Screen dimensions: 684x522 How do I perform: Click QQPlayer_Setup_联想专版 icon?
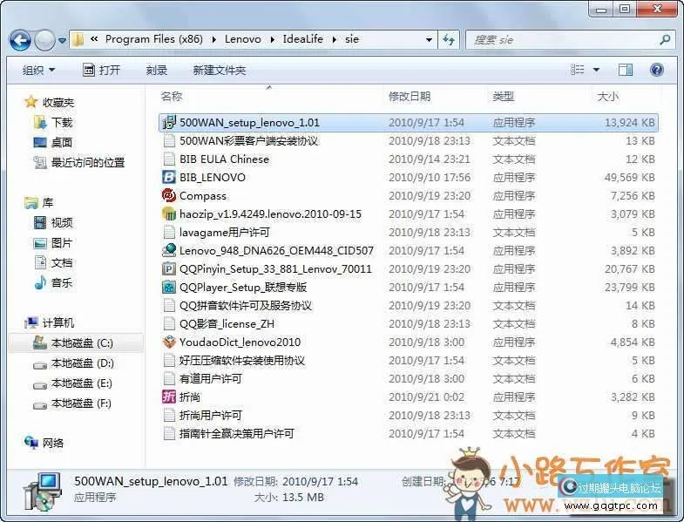coord(169,288)
